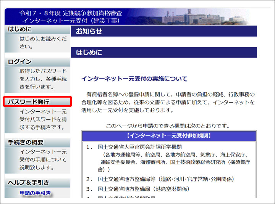Screen dimensions: 275x204
Task: Open the 手続きの概要 menu heading
Action: click(37, 143)
